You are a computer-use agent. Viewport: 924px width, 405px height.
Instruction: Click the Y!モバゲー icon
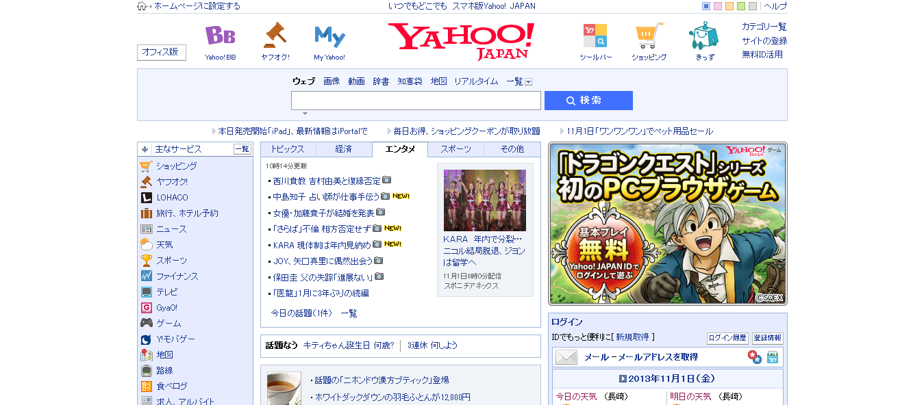[x=146, y=339]
